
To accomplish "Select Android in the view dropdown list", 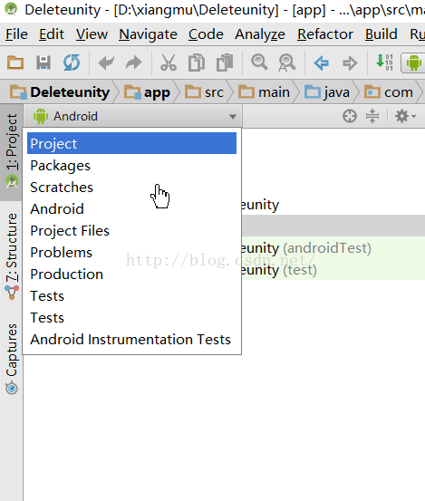I will [131, 209].
